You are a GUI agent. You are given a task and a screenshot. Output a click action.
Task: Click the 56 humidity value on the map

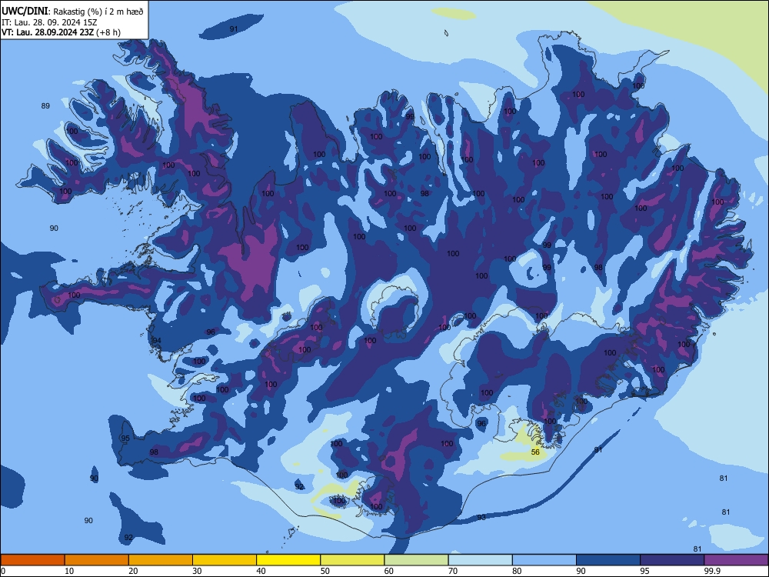[x=535, y=452]
